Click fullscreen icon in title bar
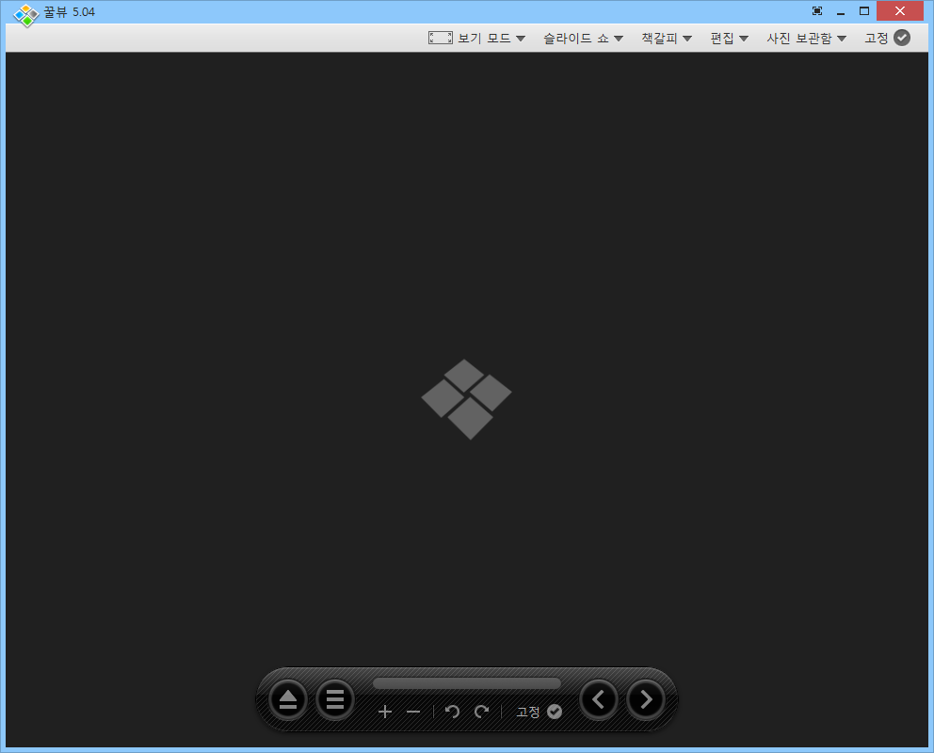Image resolution: width=934 pixels, height=753 pixels. pyautogui.click(x=817, y=10)
